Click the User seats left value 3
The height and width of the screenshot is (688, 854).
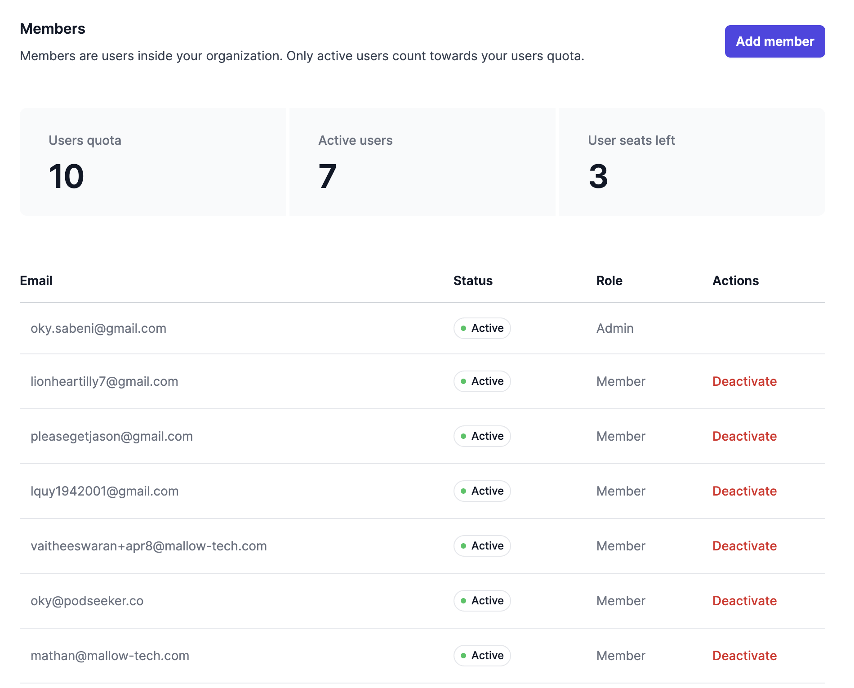click(x=598, y=176)
